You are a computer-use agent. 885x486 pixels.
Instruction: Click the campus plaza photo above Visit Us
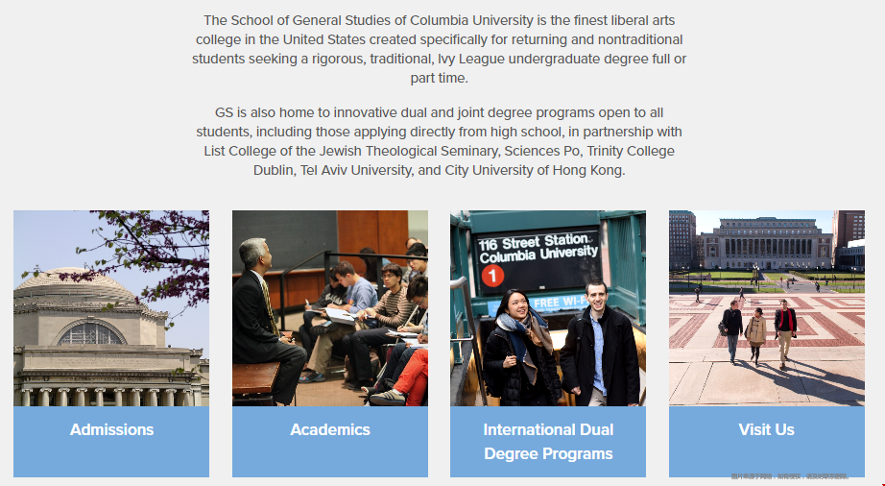(766, 308)
